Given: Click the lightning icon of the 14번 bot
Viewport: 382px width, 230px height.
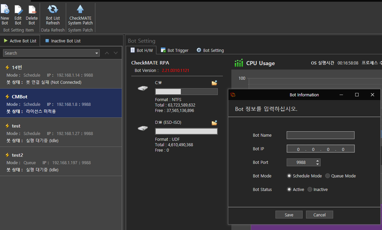Looking at the screenshot, I should (x=7, y=68).
